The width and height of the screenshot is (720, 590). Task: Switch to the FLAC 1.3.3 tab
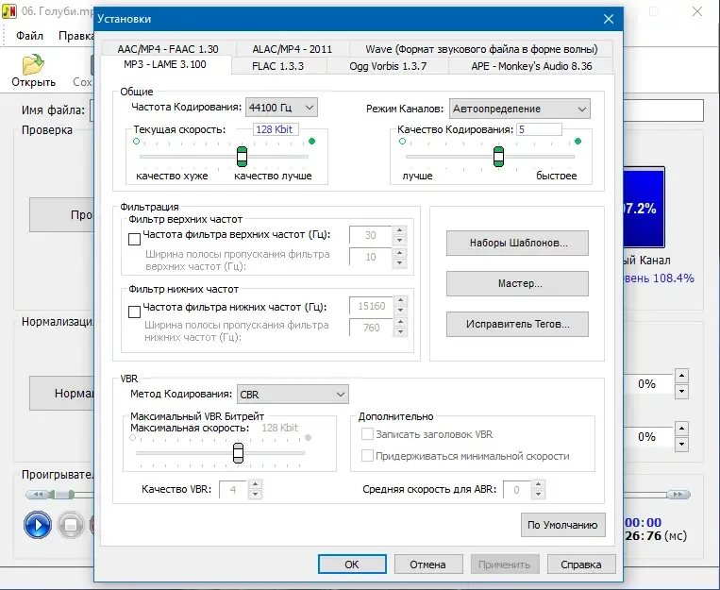277,66
